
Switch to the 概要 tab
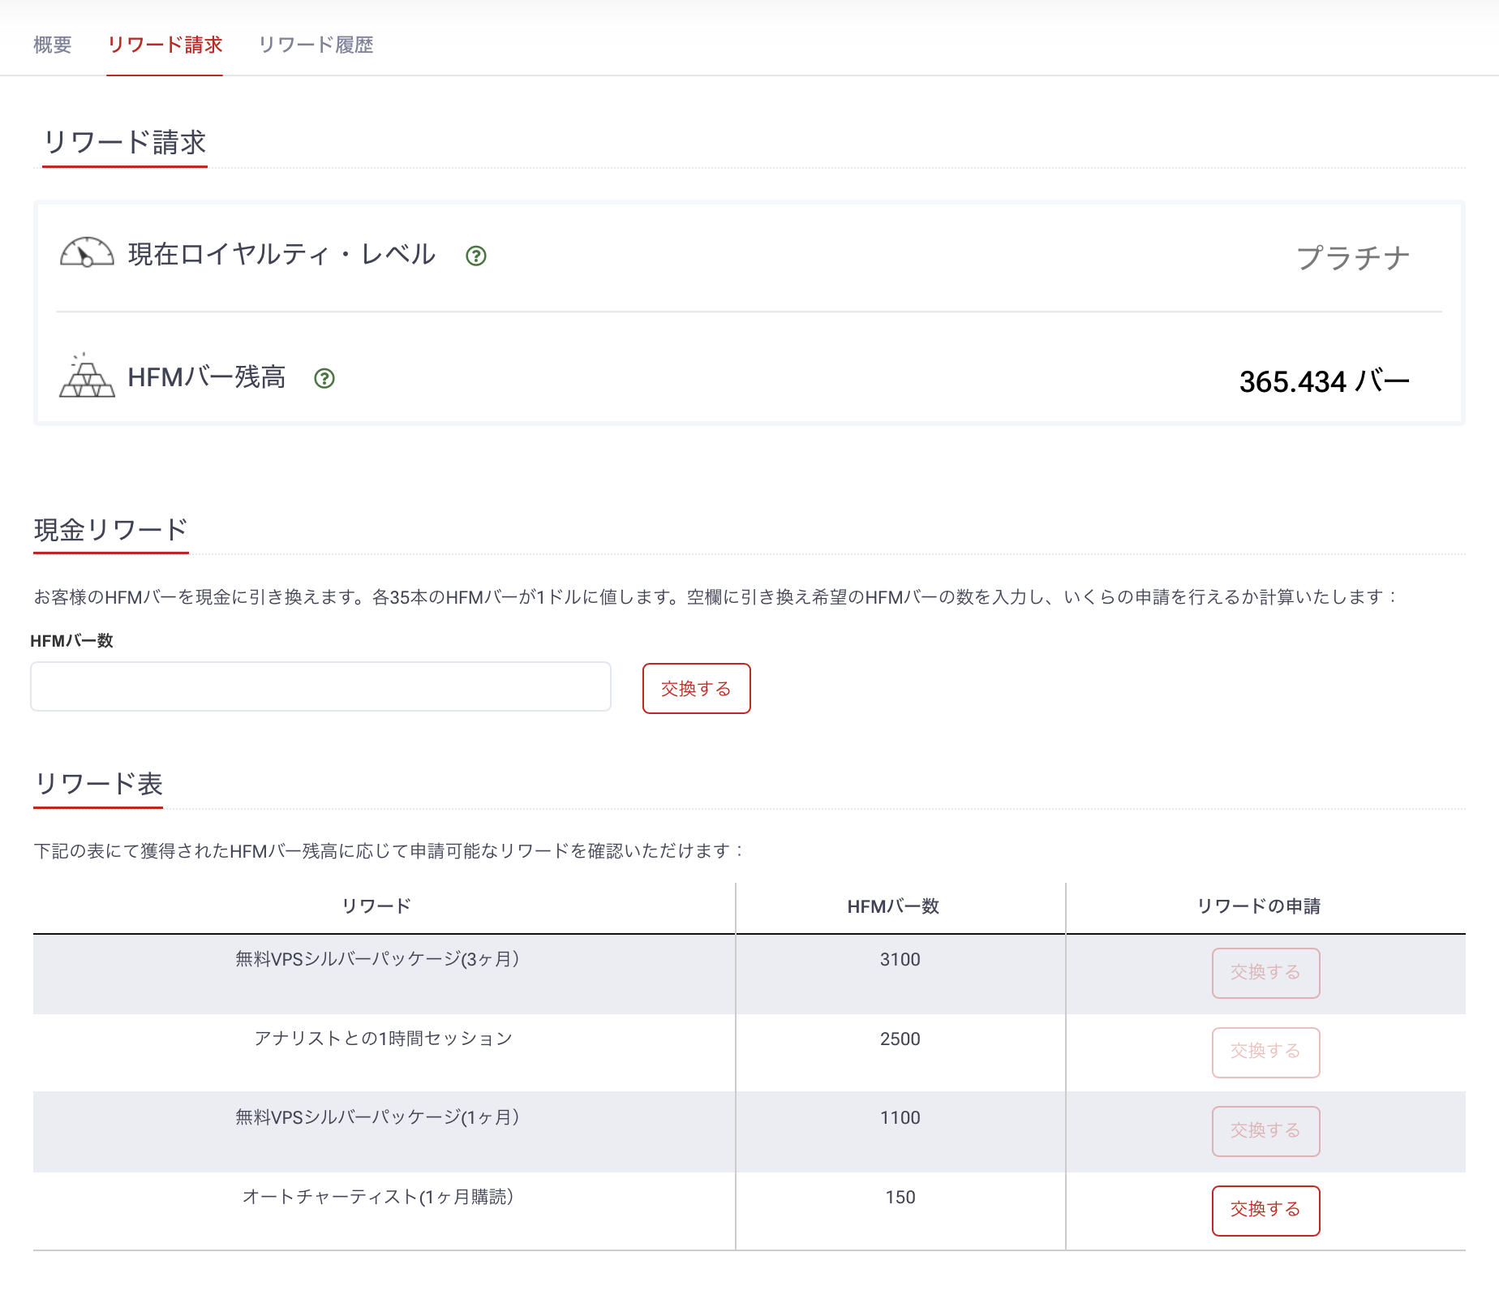53,45
